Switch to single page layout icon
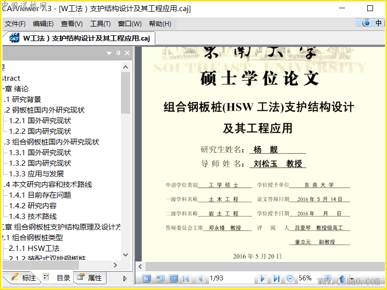The width and height of the screenshot is (387, 290). point(147,279)
